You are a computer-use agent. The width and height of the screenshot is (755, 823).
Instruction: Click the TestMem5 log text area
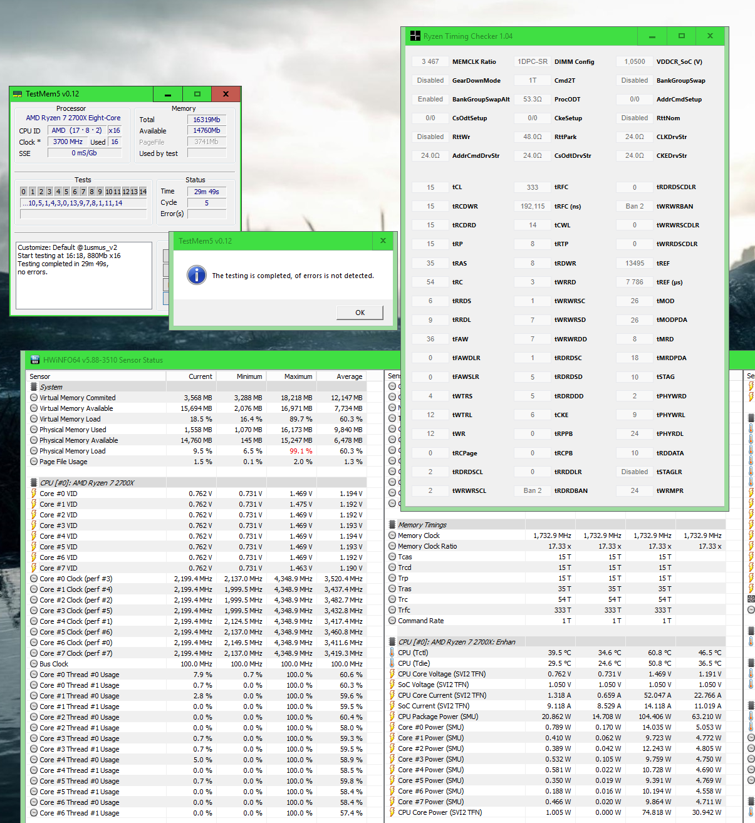[x=84, y=276]
